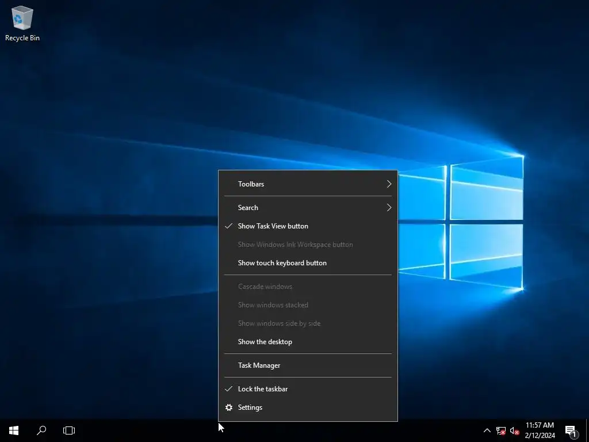Open Task Manager from context menu

pos(308,365)
